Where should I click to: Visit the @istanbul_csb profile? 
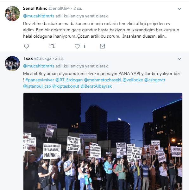[37, 86]
